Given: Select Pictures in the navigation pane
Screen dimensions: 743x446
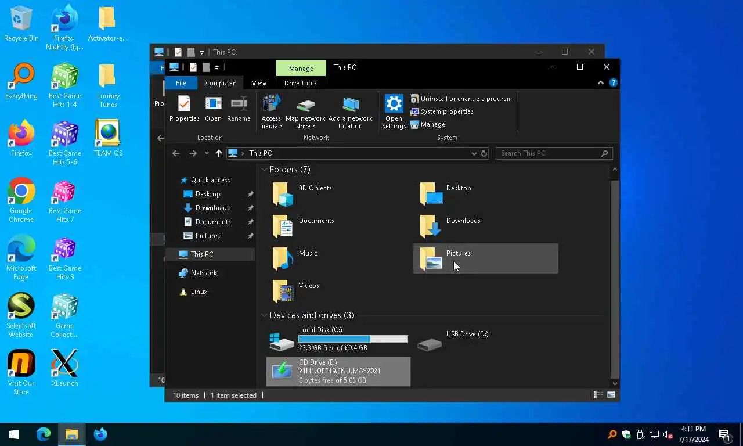Looking at the screenshot, I should [x=208, y=236].
